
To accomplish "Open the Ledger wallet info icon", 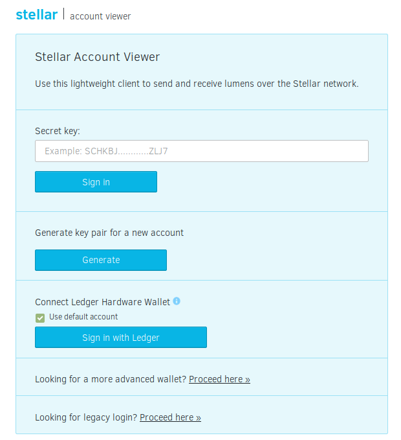I will coord(177,301).
